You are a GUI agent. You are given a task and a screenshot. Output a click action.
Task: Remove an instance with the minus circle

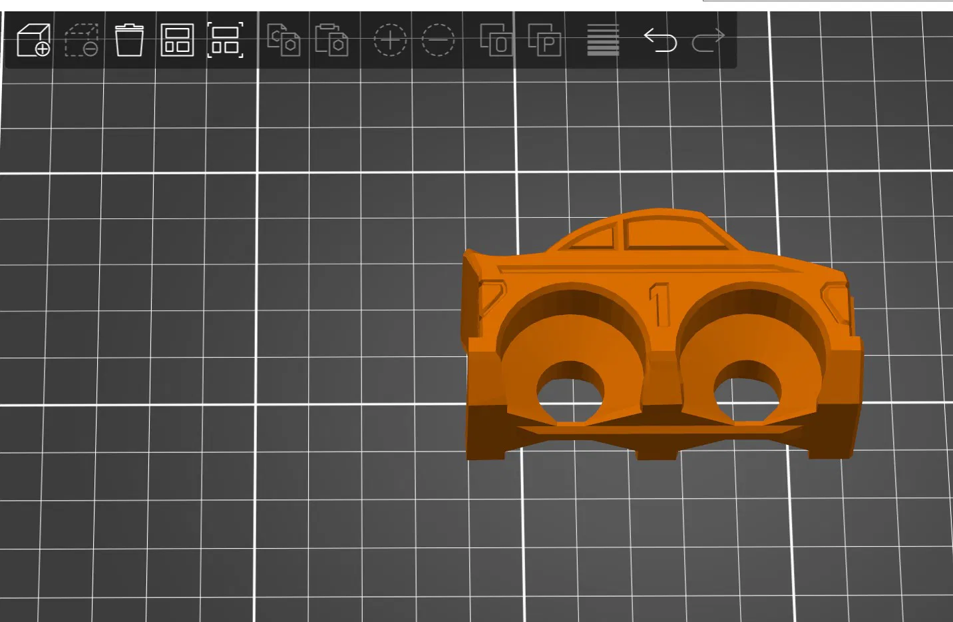coord(438,40)
